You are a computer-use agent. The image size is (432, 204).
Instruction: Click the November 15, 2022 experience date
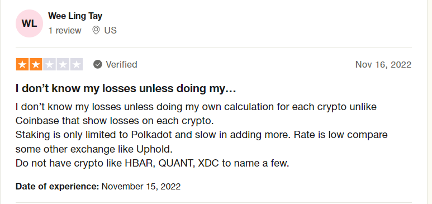click(141, 186)
